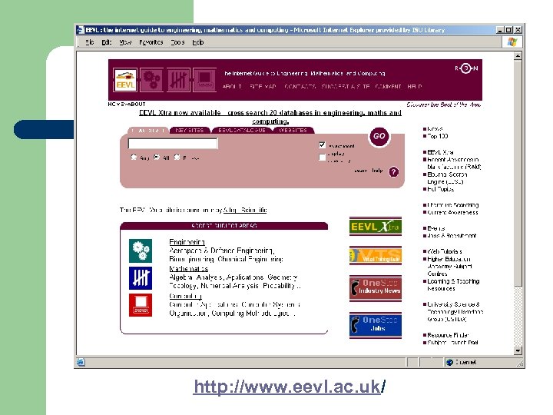Open the Favorites menu

(151, 42)
